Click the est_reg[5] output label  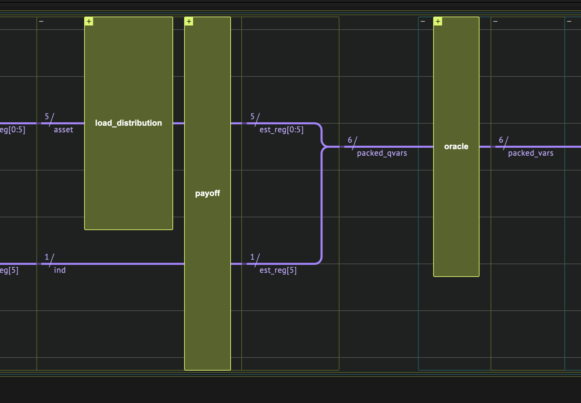tap(278, 270)
